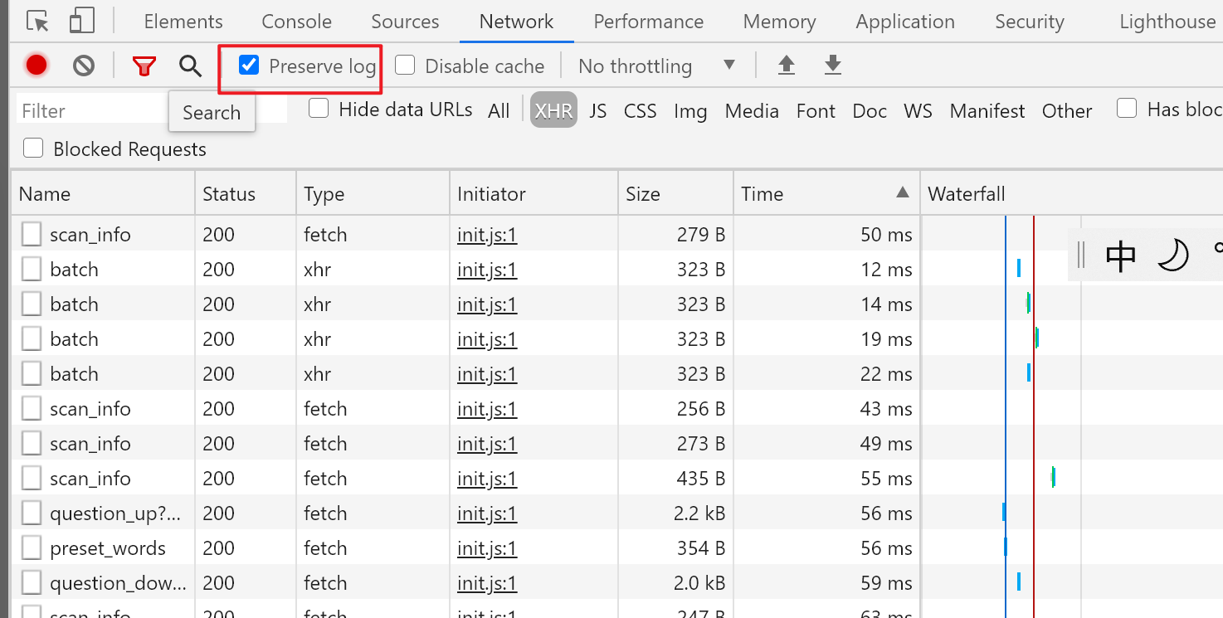This screenshot has height=618, width=1223.
Task: Open the search magnifier icon
Action: tap(191, 66)
